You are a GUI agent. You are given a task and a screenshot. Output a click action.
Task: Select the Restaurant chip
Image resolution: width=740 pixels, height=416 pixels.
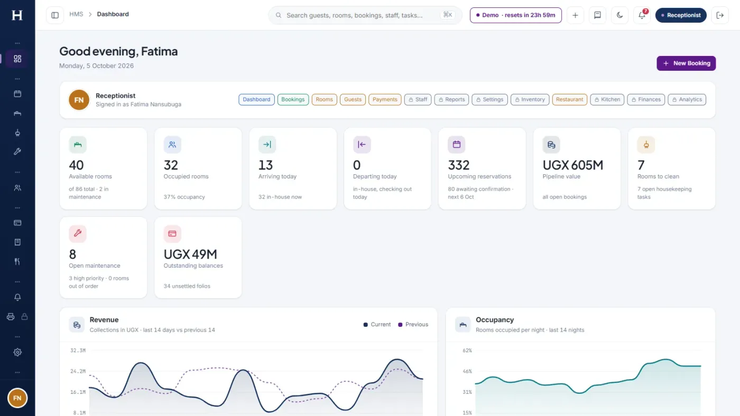[x=570, y=99]
